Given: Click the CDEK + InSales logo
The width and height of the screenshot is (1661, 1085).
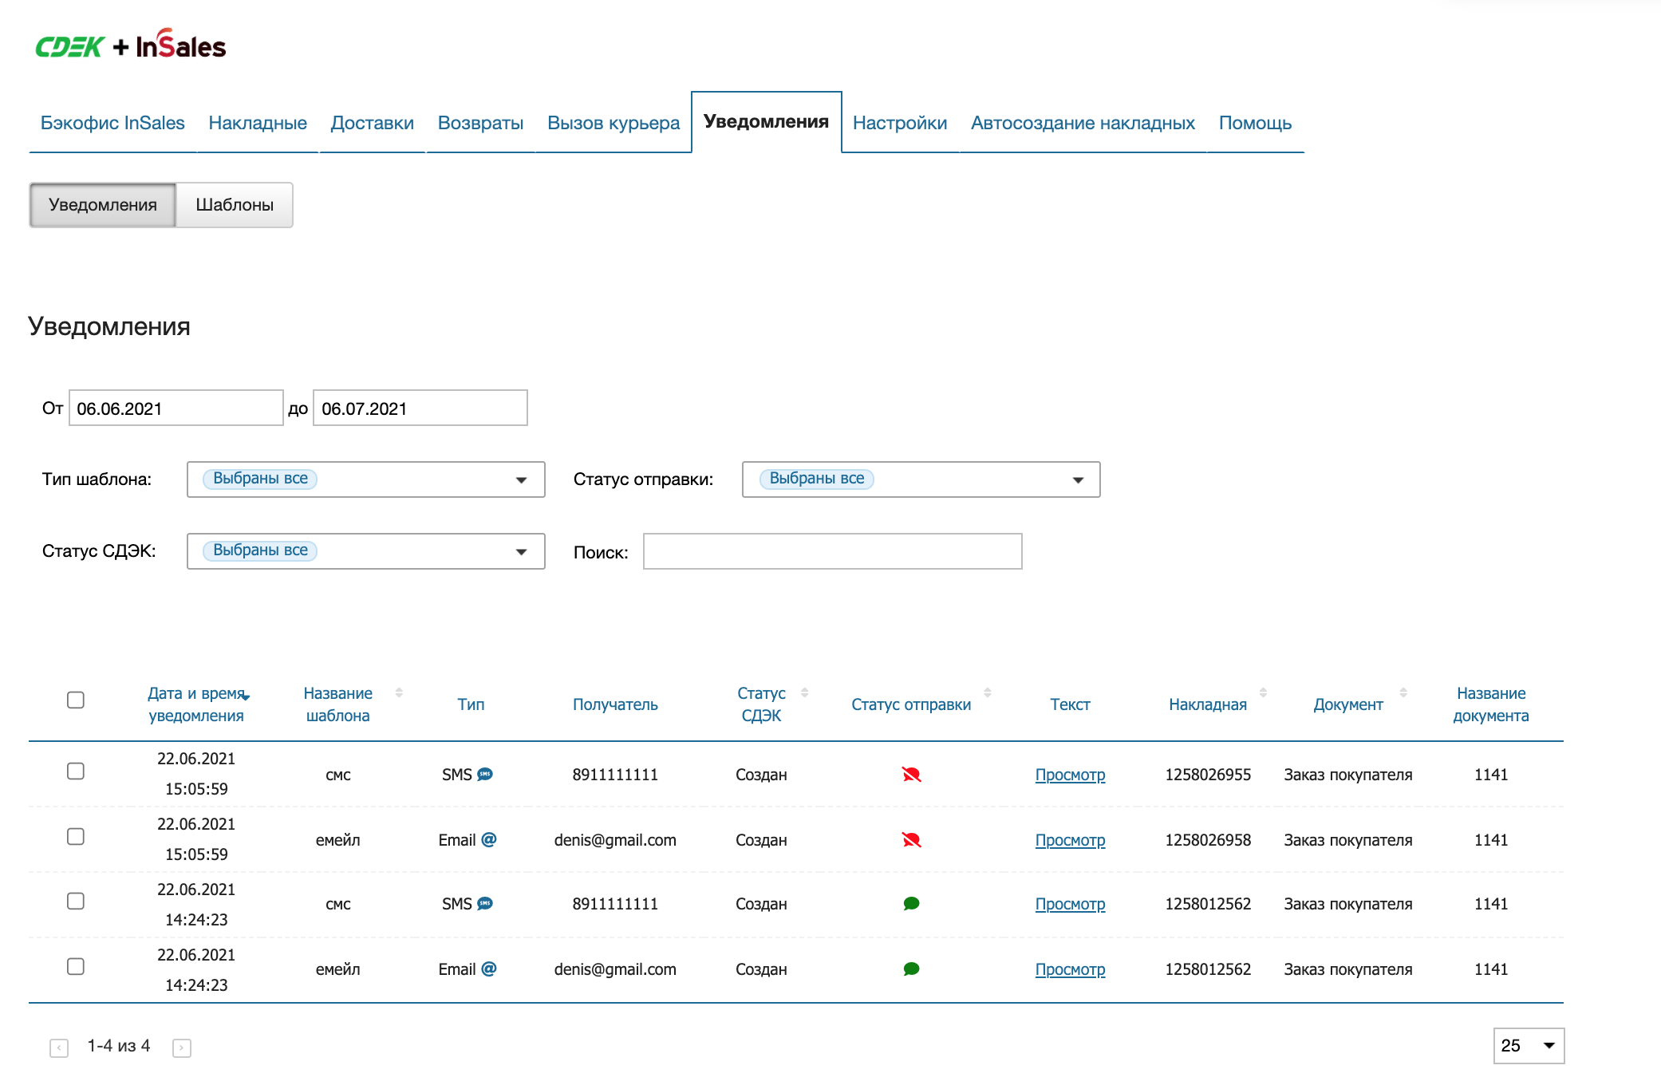Looking at the screenshot, I should tap(131, 46).
